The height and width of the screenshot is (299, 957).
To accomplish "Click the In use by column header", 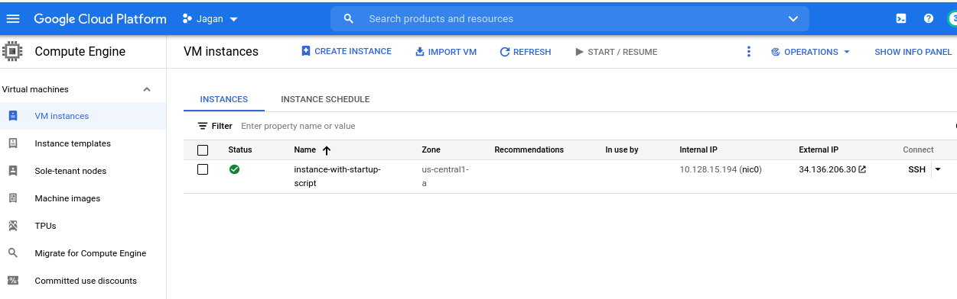I will (622, 149).
